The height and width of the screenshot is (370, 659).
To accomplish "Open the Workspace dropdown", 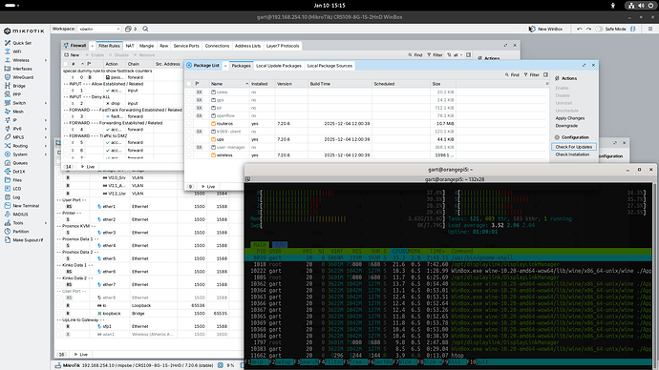I will click(99, 29).
